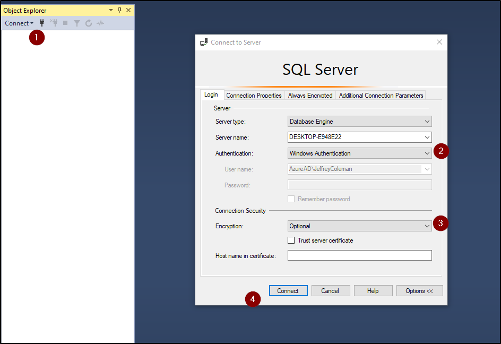
Task: Click the Server type: label
Action: 230,122
